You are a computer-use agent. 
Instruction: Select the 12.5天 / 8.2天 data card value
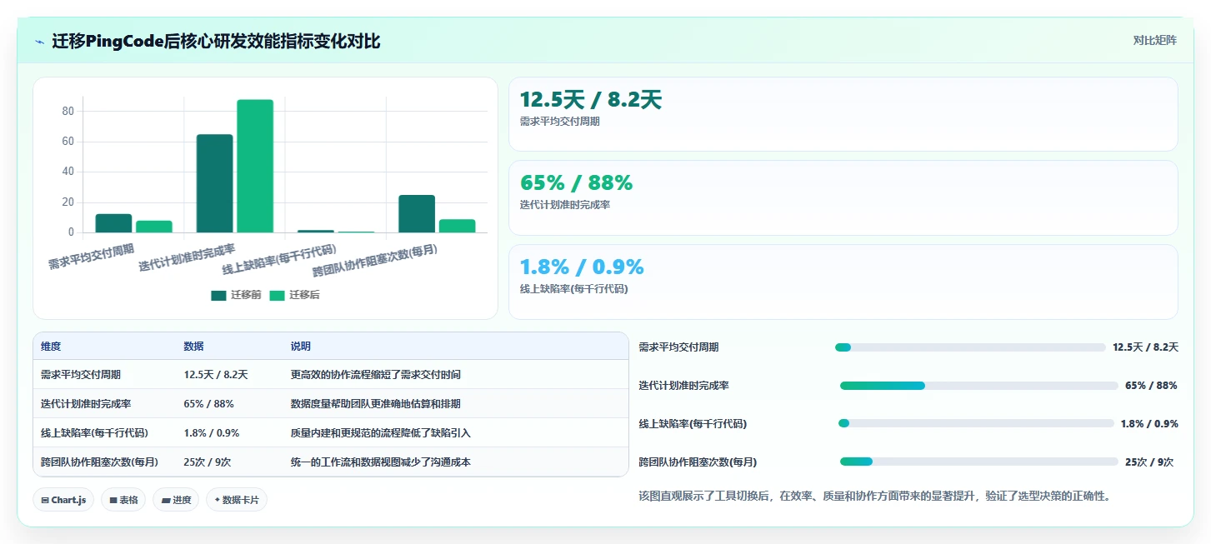click(591, 100)
